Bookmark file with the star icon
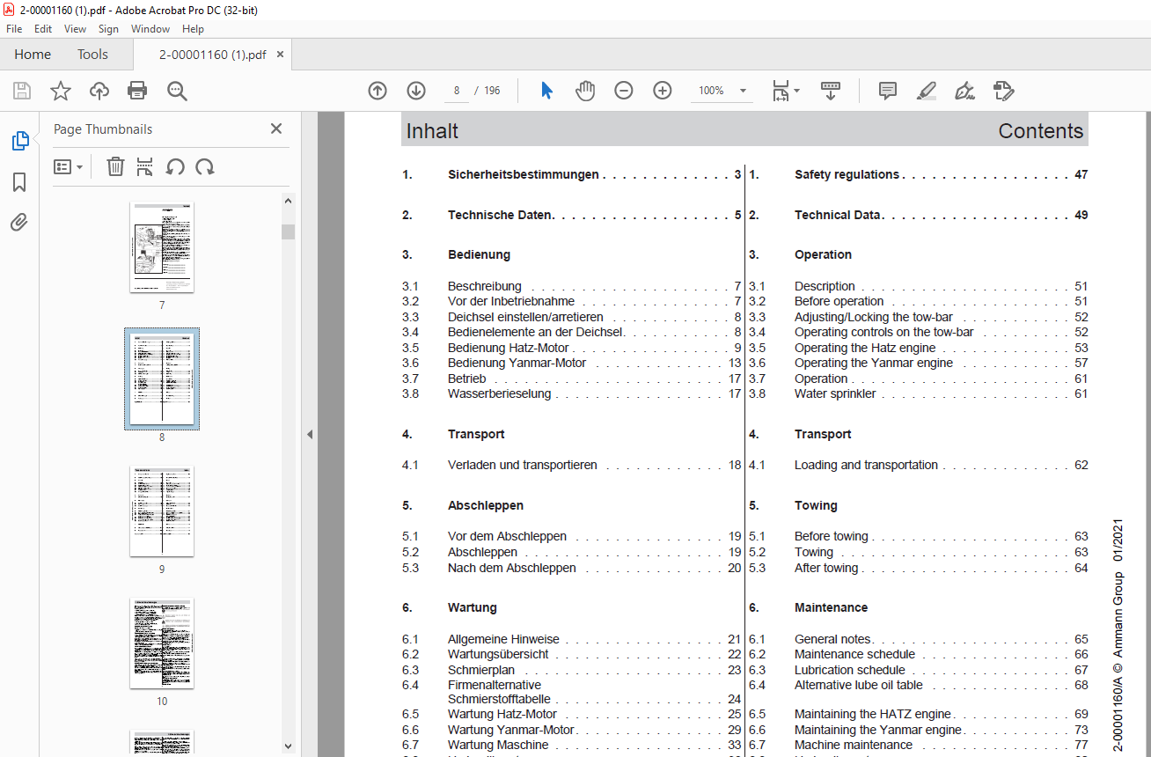The width and height of the screenshot is (1151, 757). pos(61,91)
